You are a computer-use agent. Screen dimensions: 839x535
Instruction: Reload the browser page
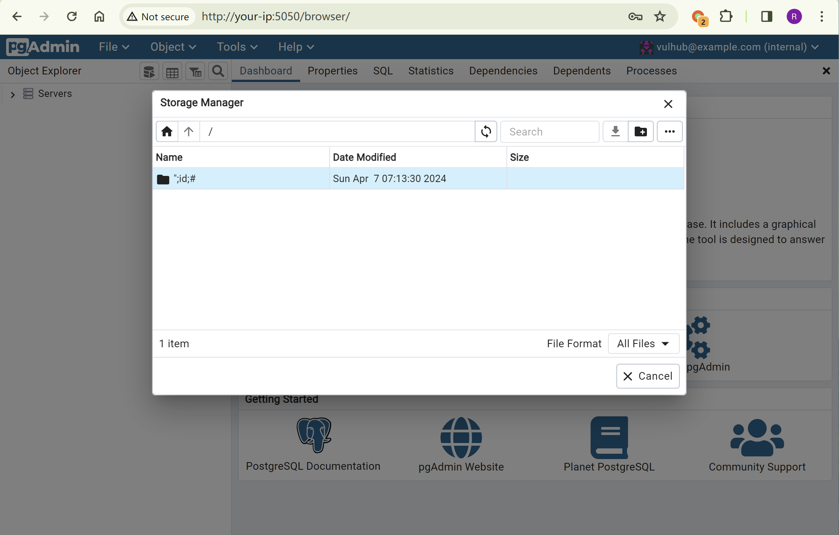click(72, 16)
